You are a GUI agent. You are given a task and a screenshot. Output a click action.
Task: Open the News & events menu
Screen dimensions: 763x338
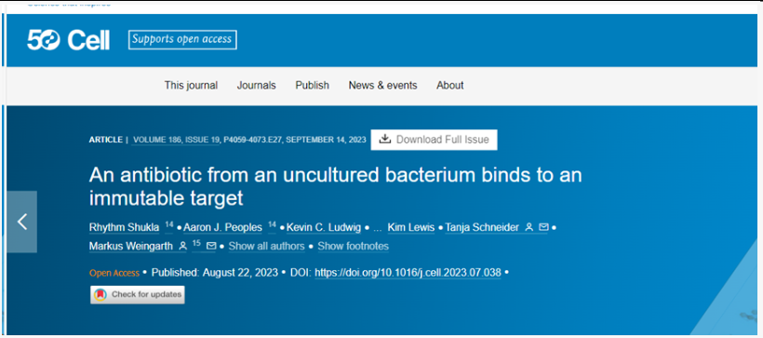point(382,86)
